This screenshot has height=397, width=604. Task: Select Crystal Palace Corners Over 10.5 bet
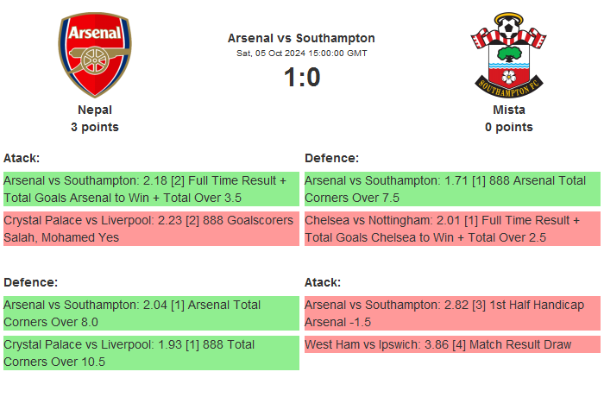pyautogui.click(x=151, y=353)
